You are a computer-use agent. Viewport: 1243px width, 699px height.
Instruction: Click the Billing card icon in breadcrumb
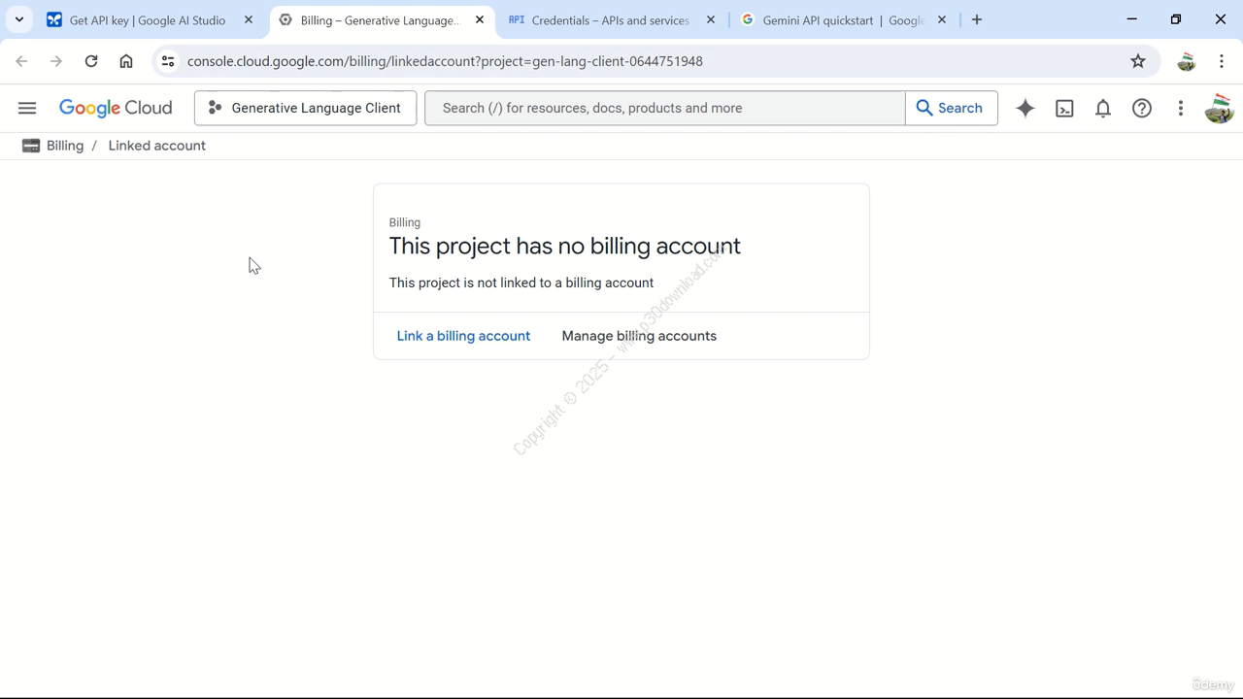click(31, 146)
